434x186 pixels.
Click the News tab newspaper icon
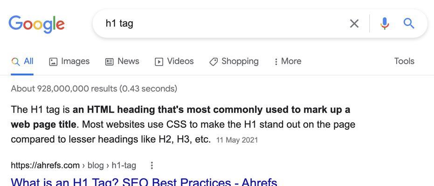point(110,62)
